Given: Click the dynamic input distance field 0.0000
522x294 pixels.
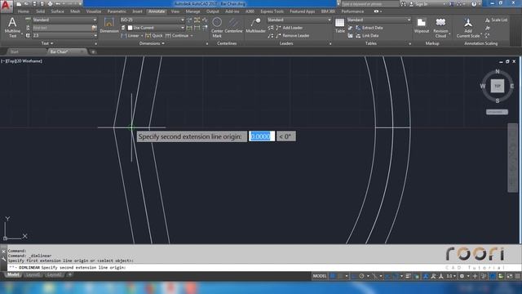Looking at the screenshot, I should (262, 136).
